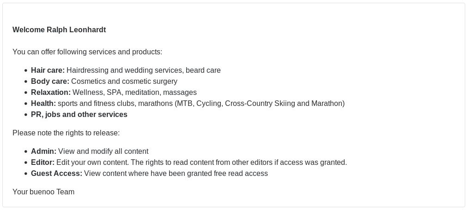Click the "PR, jobs and other services" item

[x=79, y=115]
